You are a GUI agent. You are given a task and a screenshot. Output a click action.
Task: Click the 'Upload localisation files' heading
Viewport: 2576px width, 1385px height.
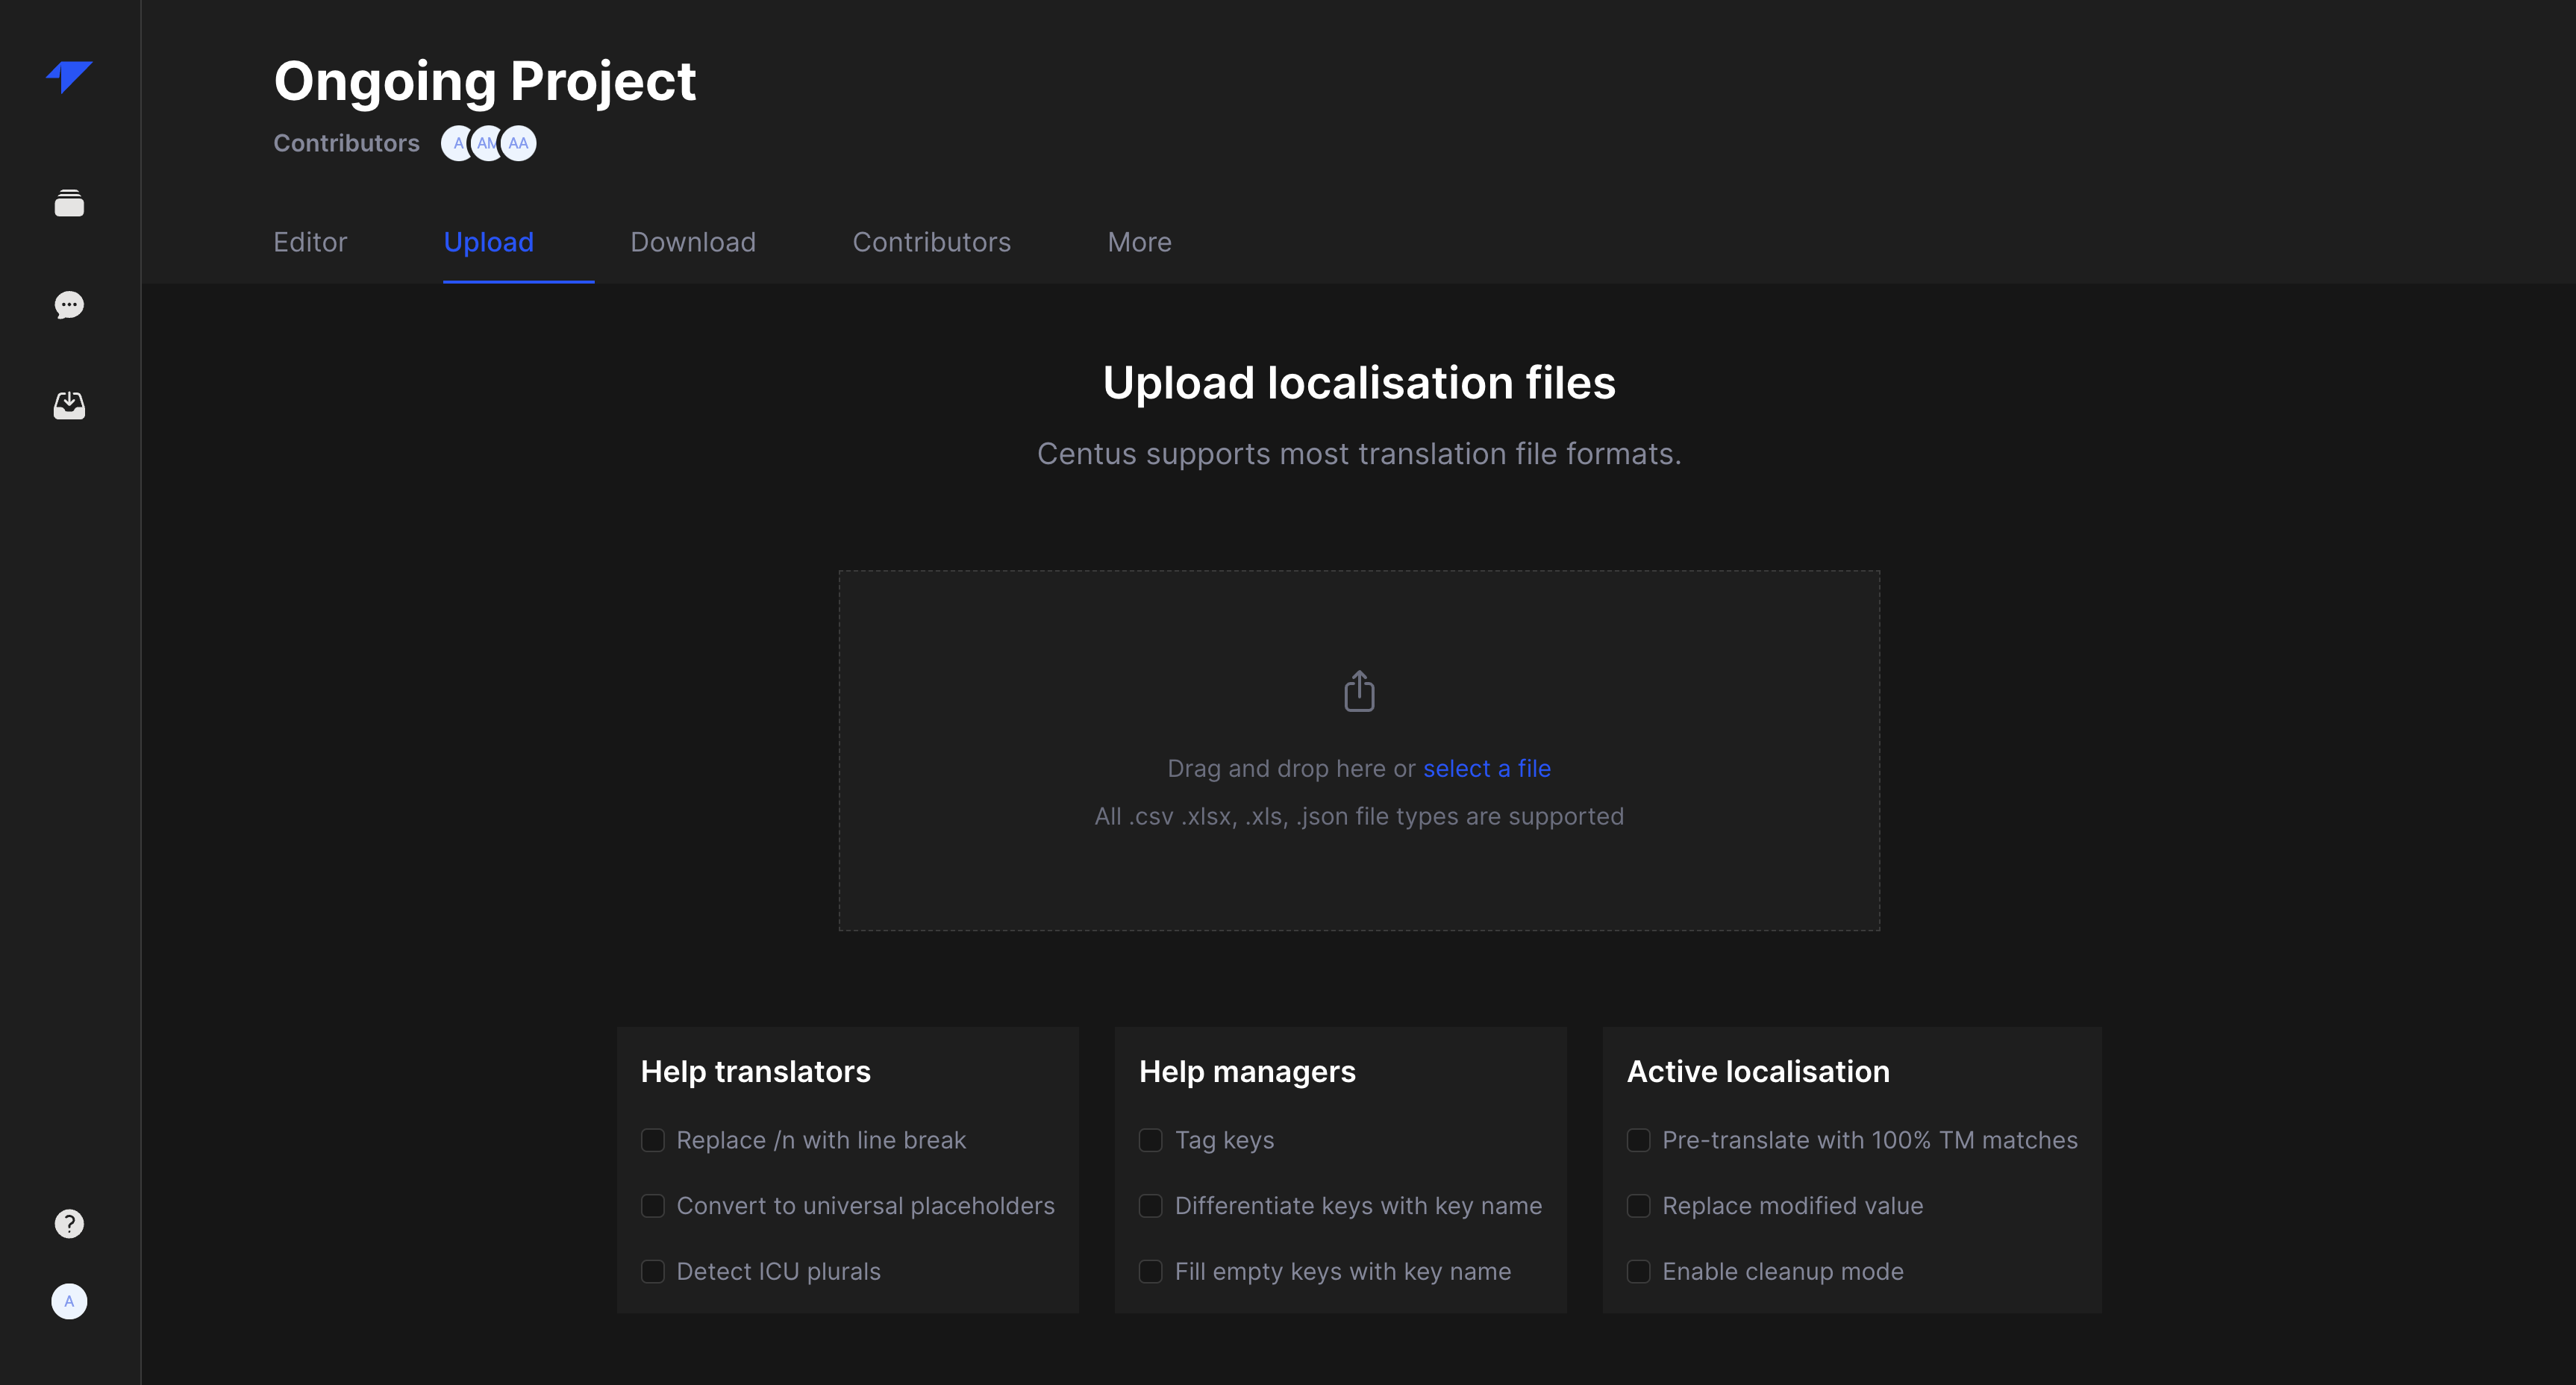(x=1359, y=383)
